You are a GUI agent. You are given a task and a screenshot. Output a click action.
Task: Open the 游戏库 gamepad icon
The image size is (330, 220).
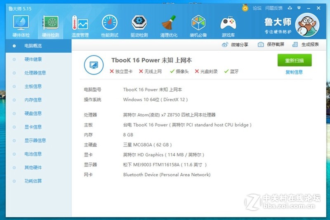point(228,26)
